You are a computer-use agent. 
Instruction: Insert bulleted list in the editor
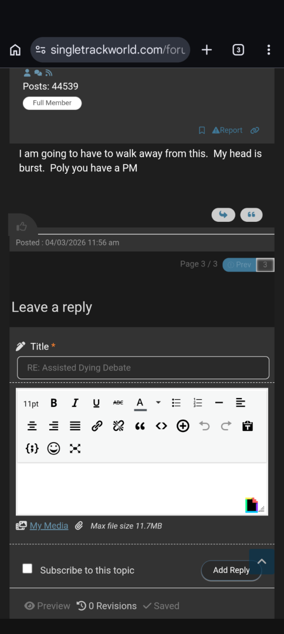coord(176,403)
